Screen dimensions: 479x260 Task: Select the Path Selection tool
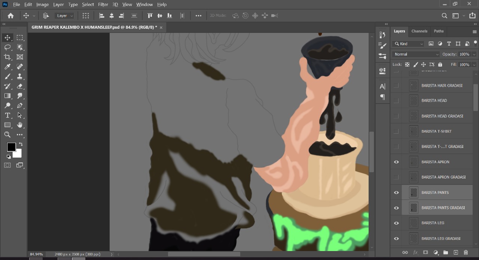click(x=20, y=115)
